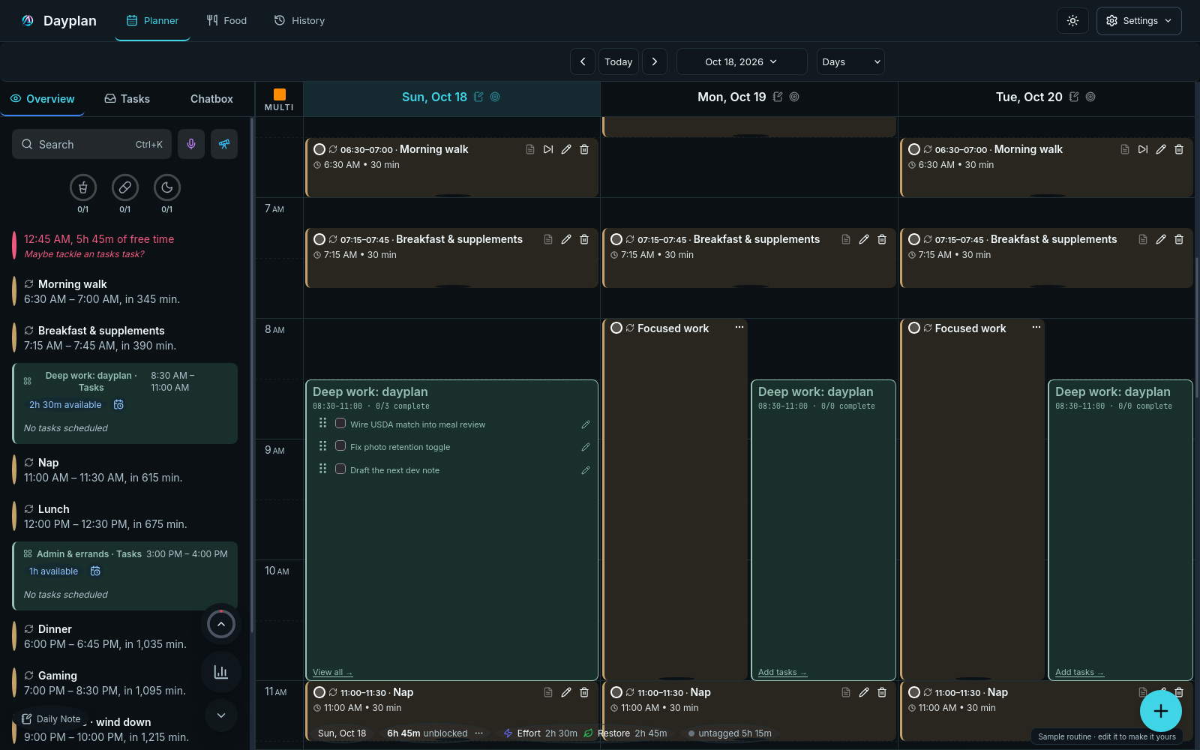The width and height of the screenshot is (1200, 750).
Task: Check 'Wire USDA match into meal review'
Action: coord(340,424)
